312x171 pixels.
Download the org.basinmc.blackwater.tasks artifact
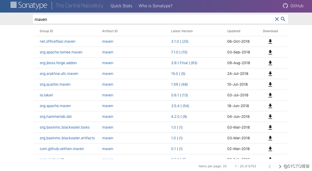(x=270, y=128)
